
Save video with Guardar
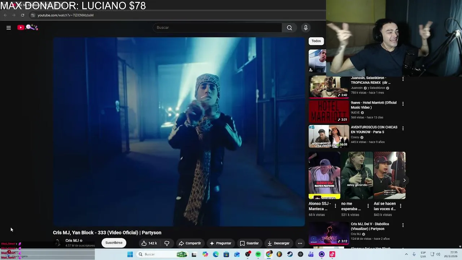pos(249,243)
